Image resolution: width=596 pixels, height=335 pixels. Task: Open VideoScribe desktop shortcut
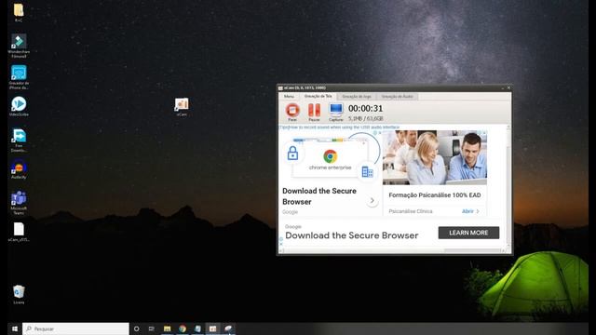19,106
